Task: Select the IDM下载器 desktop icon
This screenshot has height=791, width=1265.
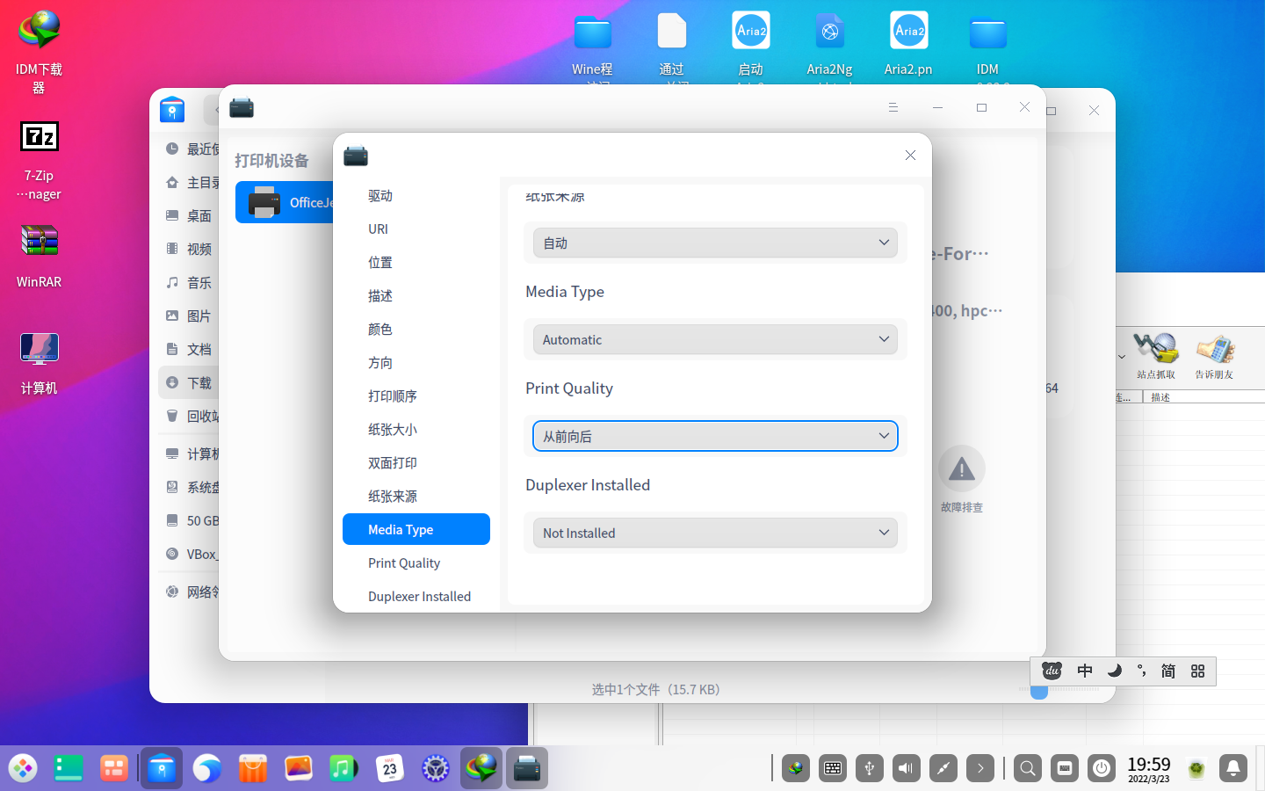Action: 40,53
